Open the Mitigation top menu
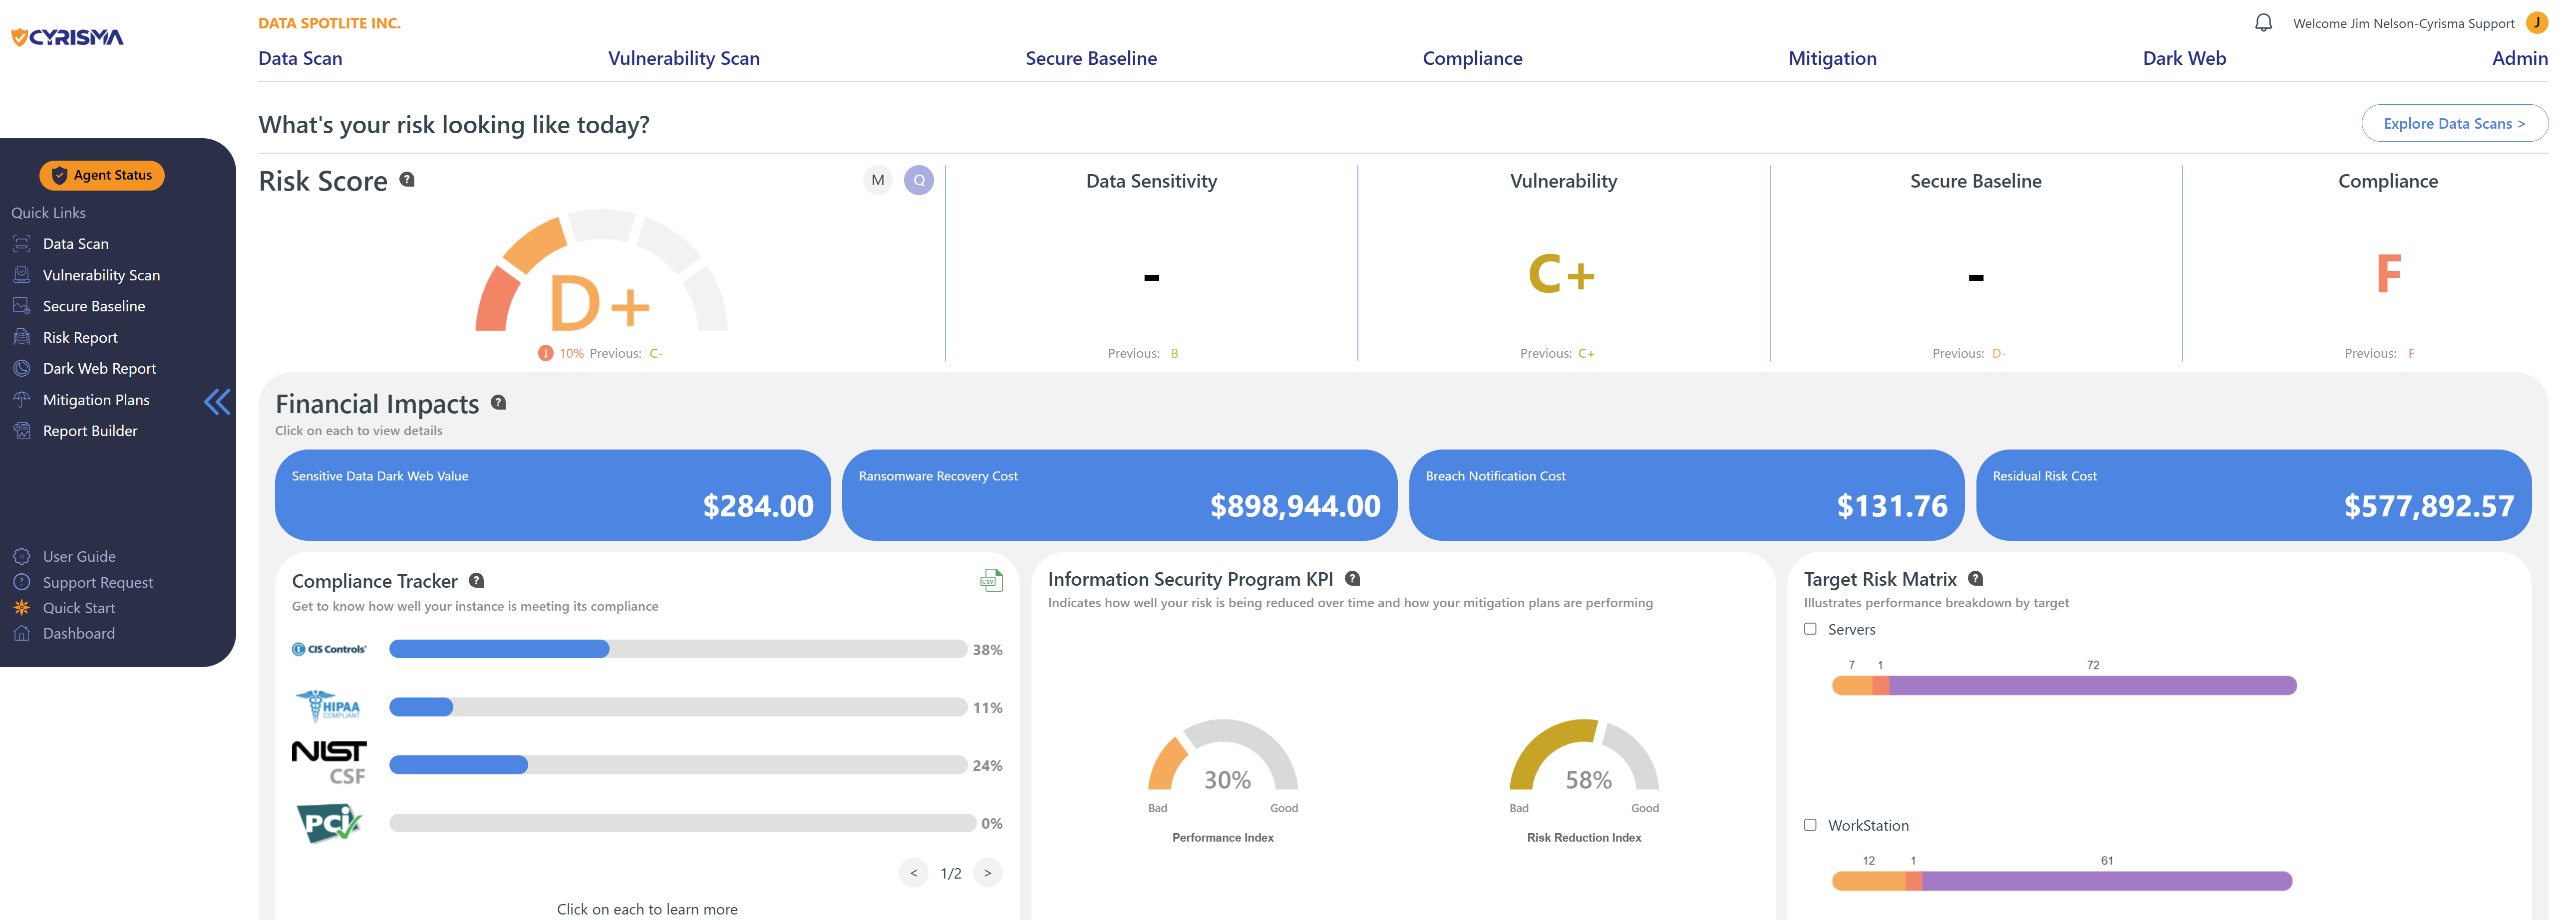This screenshot has height=920, width=2576. [x=1831, y=59]
